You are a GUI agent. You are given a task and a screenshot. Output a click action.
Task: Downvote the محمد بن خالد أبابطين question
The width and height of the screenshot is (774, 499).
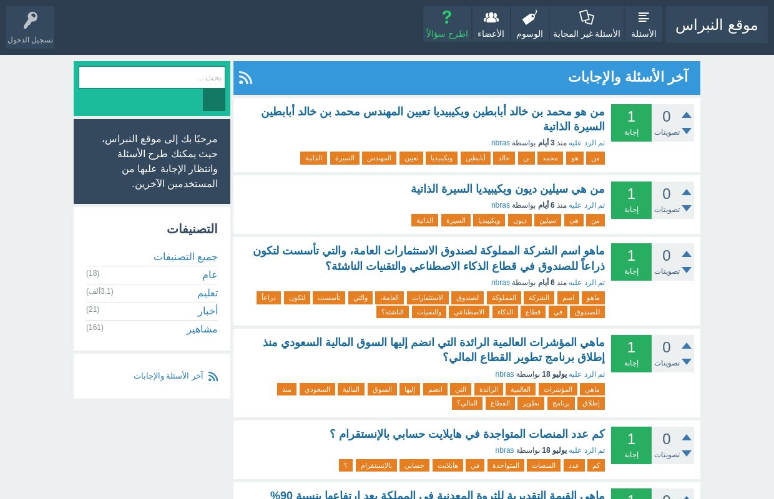pyautogui.click(x=687, y=131)
